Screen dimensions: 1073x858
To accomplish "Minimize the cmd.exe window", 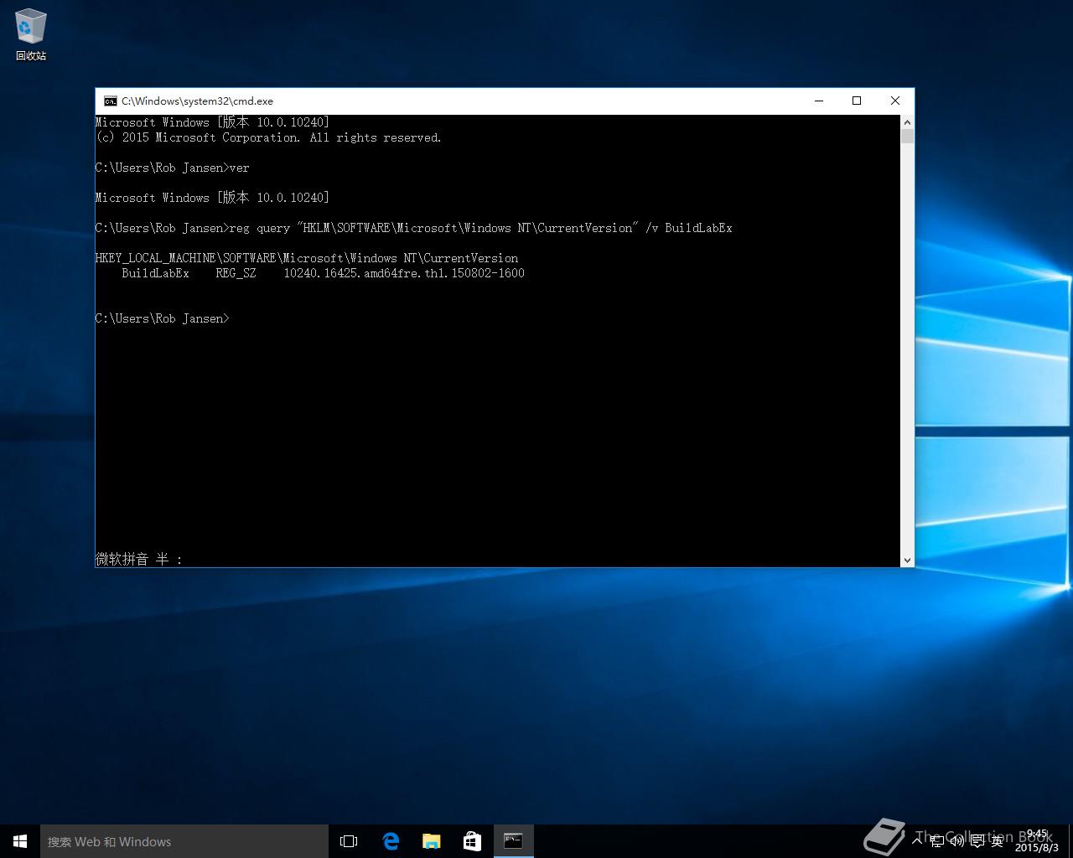I will [819, 101].
